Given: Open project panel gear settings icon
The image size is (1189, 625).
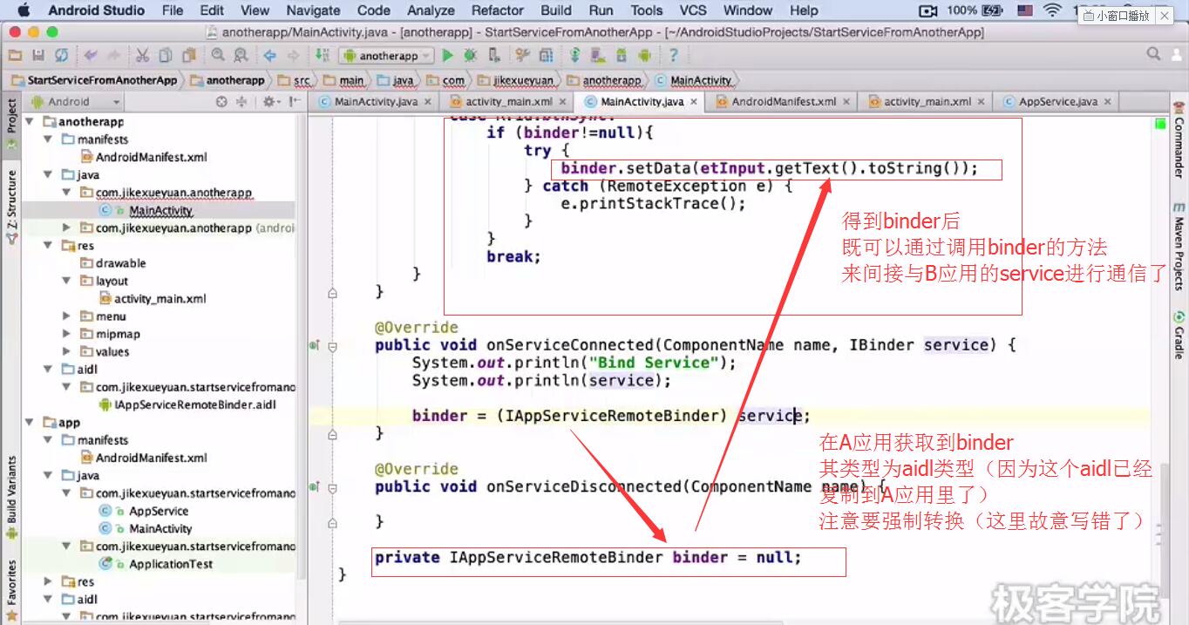Looking at the screenshot, I should click(x=268, y=101).
